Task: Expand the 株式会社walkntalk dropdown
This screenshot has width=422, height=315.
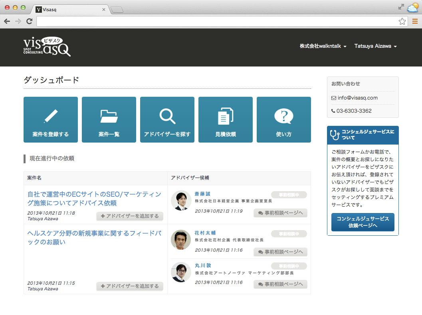Action: 323,46
